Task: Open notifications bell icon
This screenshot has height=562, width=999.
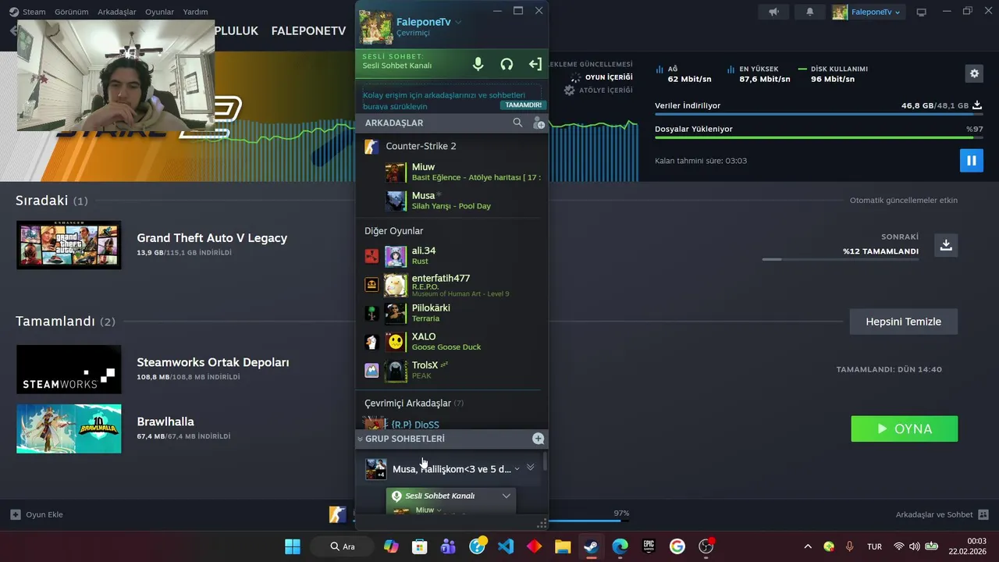Action: tap(809, 12)
